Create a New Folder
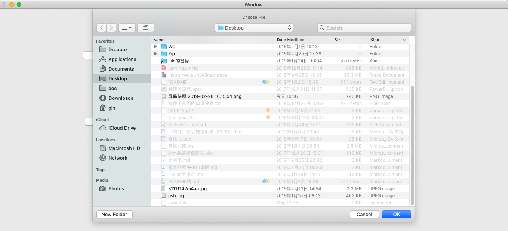508x231 pixels. coord(114,214)
